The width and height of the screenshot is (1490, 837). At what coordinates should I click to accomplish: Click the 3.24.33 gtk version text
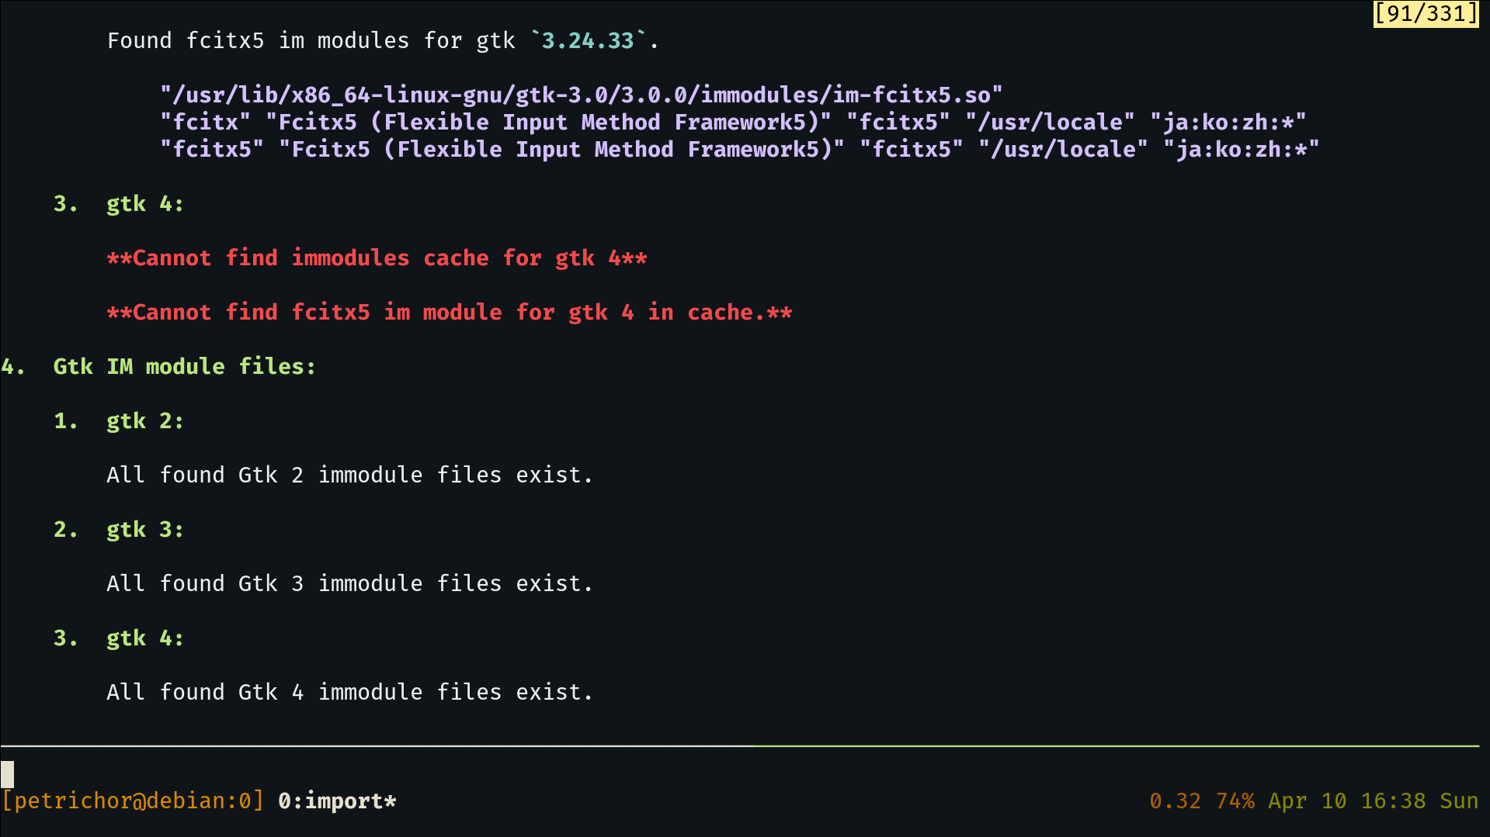pyautogui.click(x=588, y=40)
